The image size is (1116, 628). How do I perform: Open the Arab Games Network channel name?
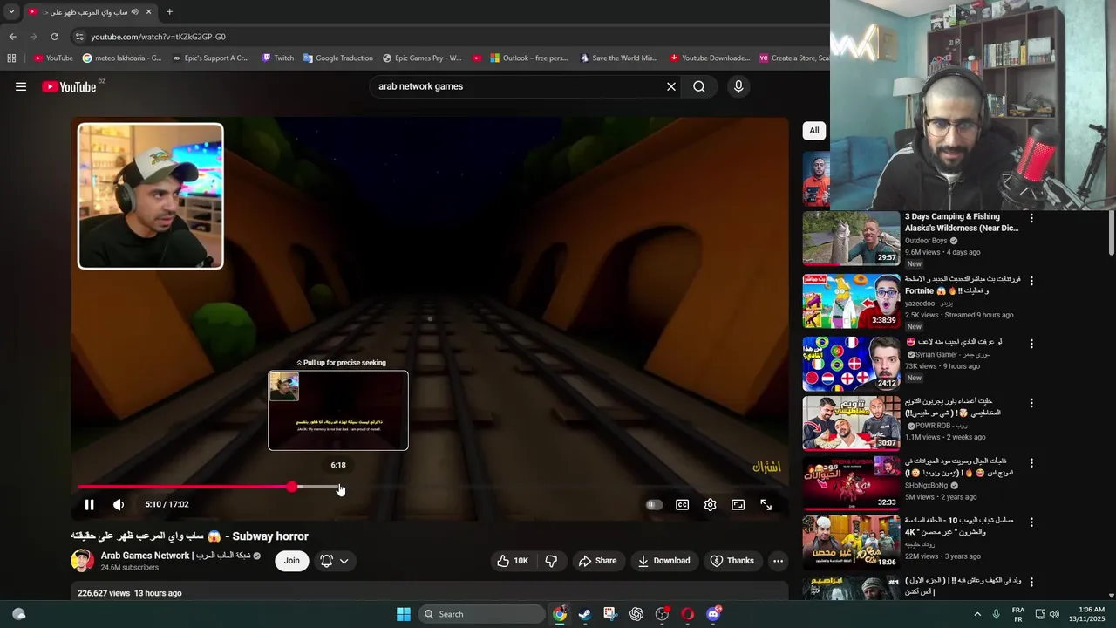(x=176, y=556)
